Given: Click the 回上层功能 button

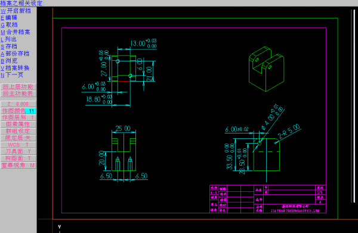Looking at the screenshot, I should 18,86.
